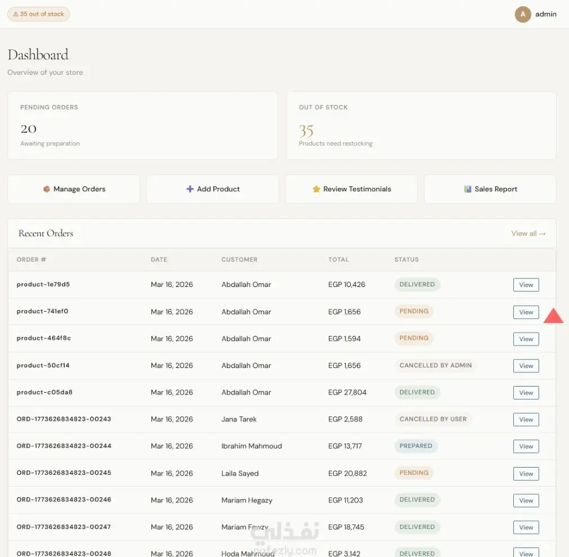This screenshot has width=569, height=557.
Task: View order ending in 00244
Action: (526, 446)
